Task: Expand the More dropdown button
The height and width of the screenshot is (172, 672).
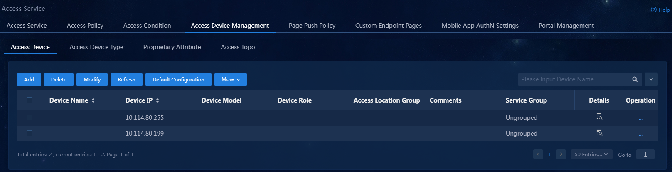Action: click(231, 79)
